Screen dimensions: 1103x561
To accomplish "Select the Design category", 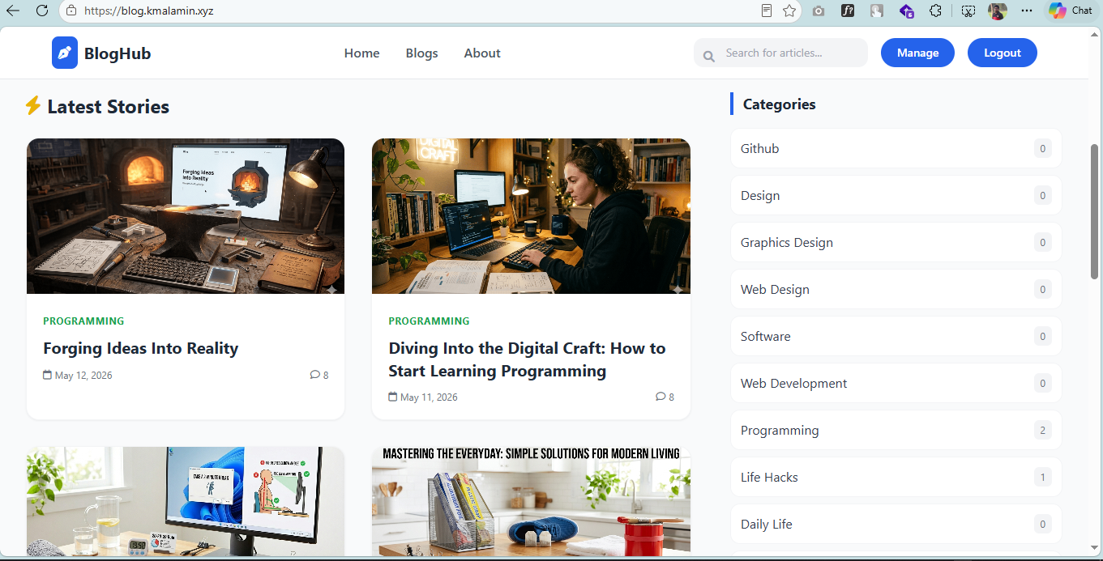I will coord(896,195).
